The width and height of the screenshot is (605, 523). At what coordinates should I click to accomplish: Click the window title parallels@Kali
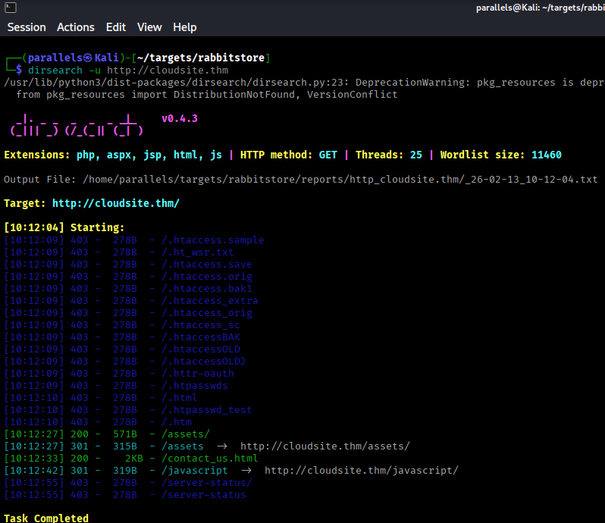pos(540,8)
